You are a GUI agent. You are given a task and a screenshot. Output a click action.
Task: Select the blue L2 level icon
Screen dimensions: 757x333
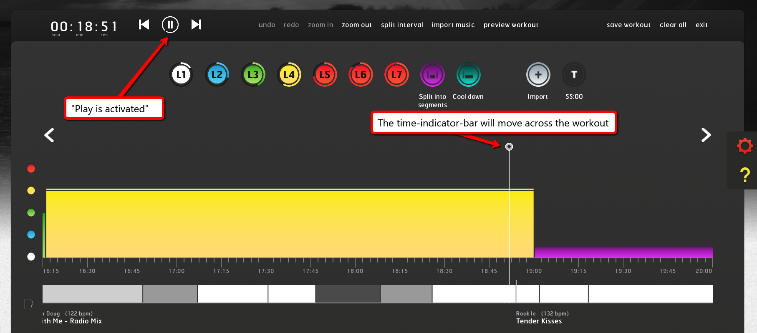(217, 75)
